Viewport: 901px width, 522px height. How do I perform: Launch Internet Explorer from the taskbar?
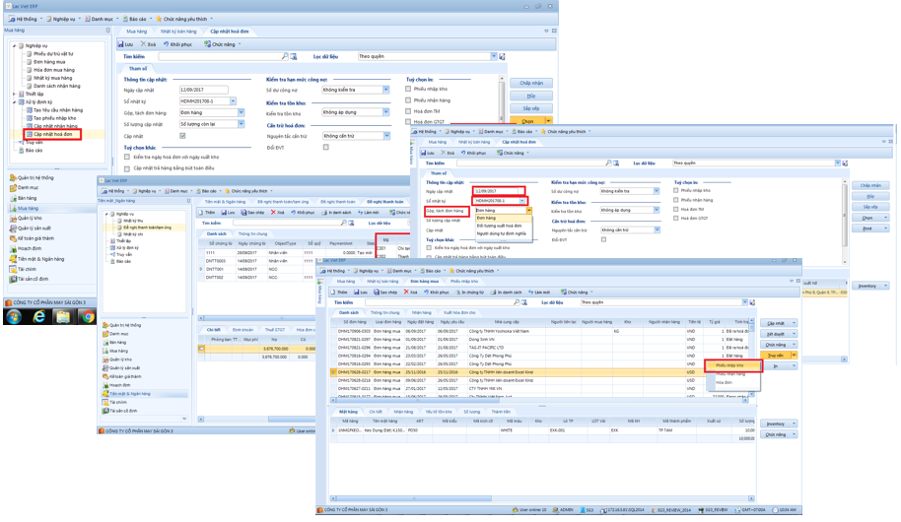click(38, 316)
